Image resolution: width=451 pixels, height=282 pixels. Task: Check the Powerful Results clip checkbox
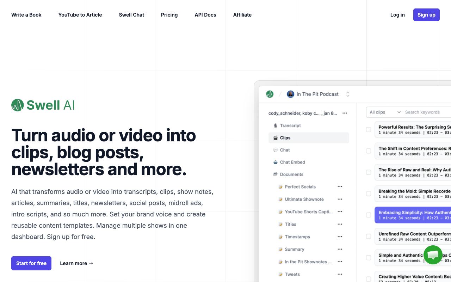click(369, 130)
